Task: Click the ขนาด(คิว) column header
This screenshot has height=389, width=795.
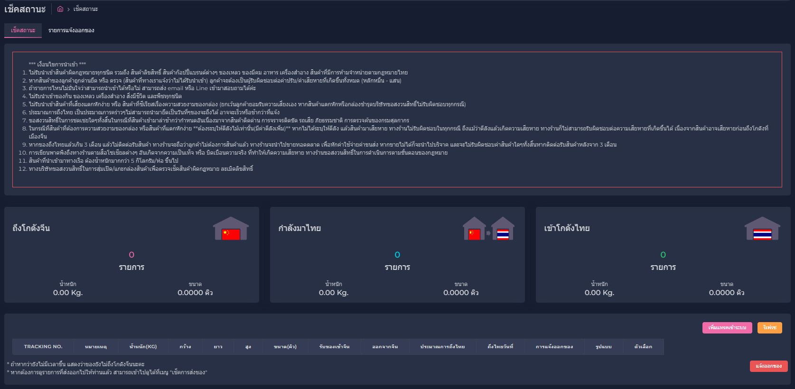Action: coord(285,347)
